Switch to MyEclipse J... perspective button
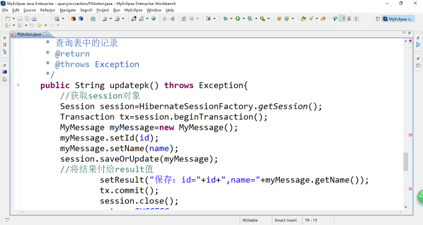Image resolution: width=423 pixels, height=225 pixels. 398,19
